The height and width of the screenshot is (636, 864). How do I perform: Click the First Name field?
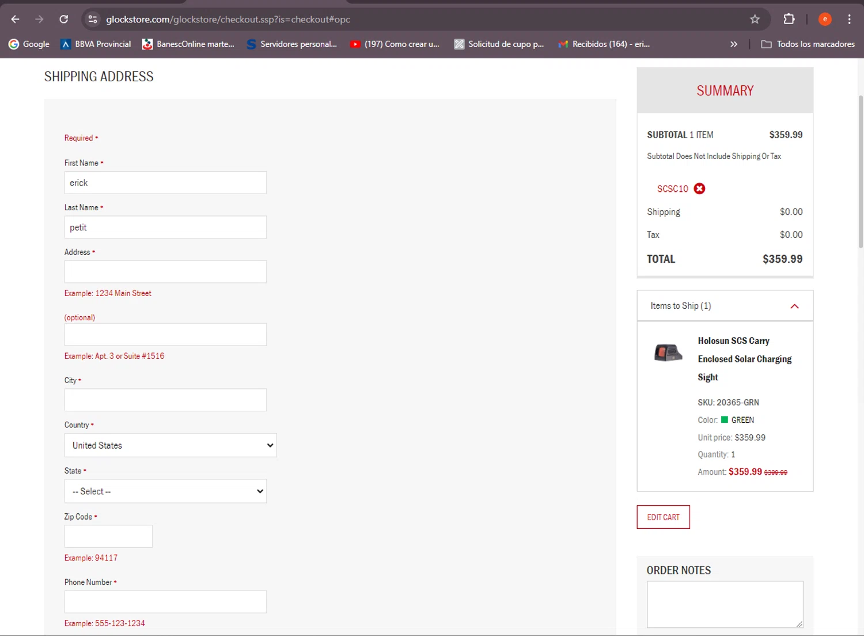click(165, 183)
